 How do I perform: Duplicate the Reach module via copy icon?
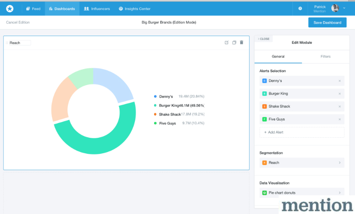[x=234, y=43]
